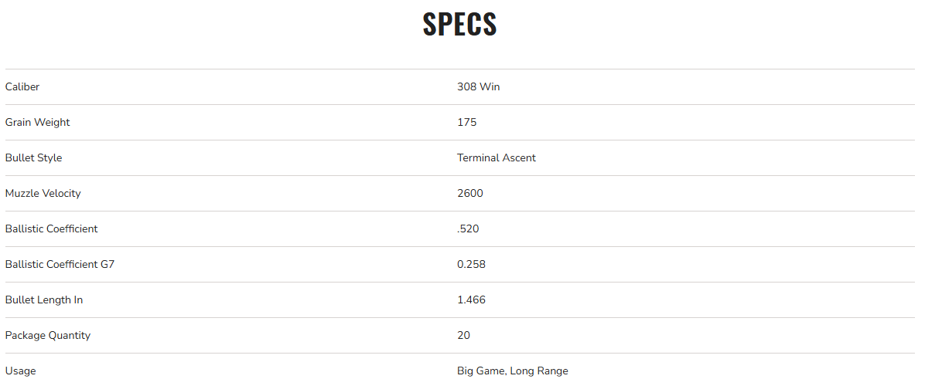Select the grain weight value 175
The image size is (925, 379).
[x=466, y=122]
